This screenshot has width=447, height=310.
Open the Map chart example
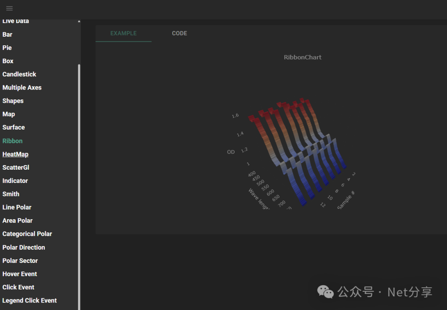pyautogui.click(x=8, y=114)
